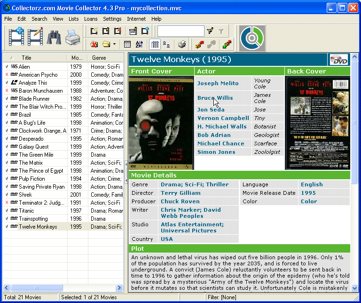Click the Collectorz.com round logo icon
Screen dimensions: 361x303
(252, 38)
